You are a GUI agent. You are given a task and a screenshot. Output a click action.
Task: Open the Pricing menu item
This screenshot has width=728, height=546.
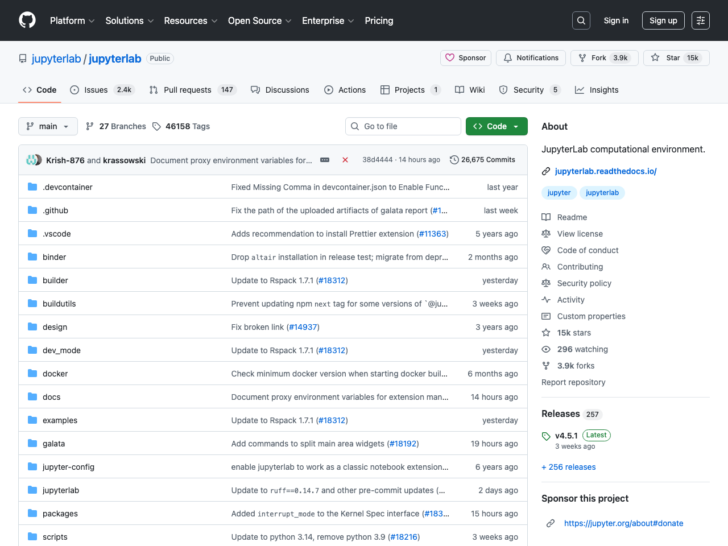pos(379,20)
